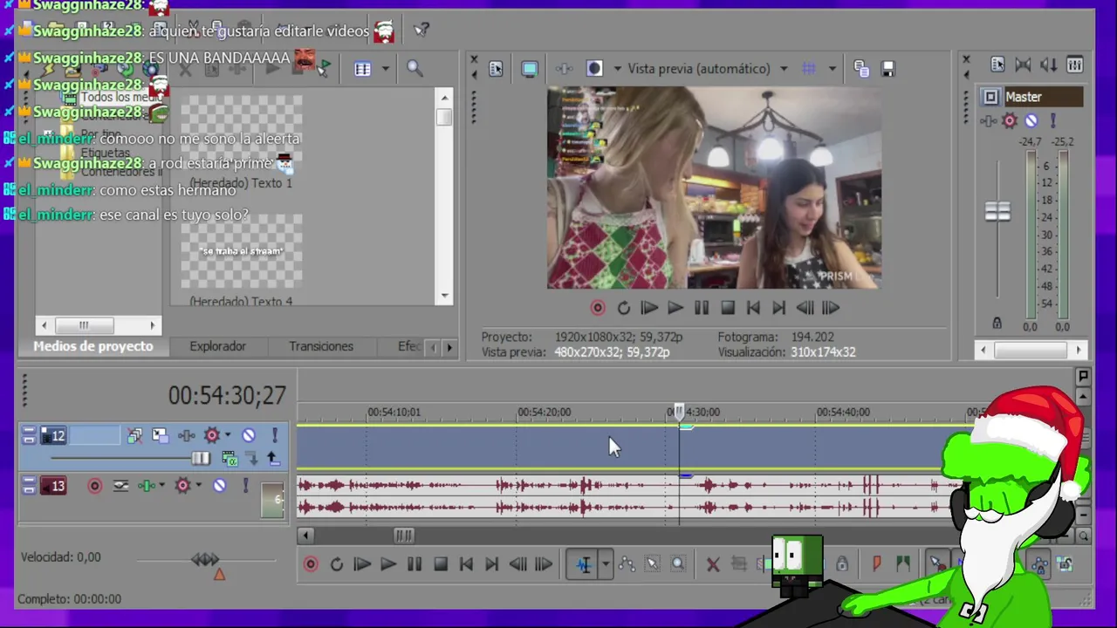Stop playback in the preview window
1117x628 pixels.
(x=728, y=308)
